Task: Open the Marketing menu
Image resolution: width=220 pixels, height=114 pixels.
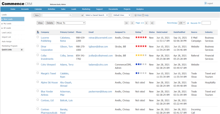Action: click(86, 9)
